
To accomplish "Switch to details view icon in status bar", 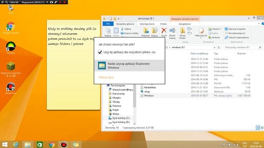I will pos(258,128).
